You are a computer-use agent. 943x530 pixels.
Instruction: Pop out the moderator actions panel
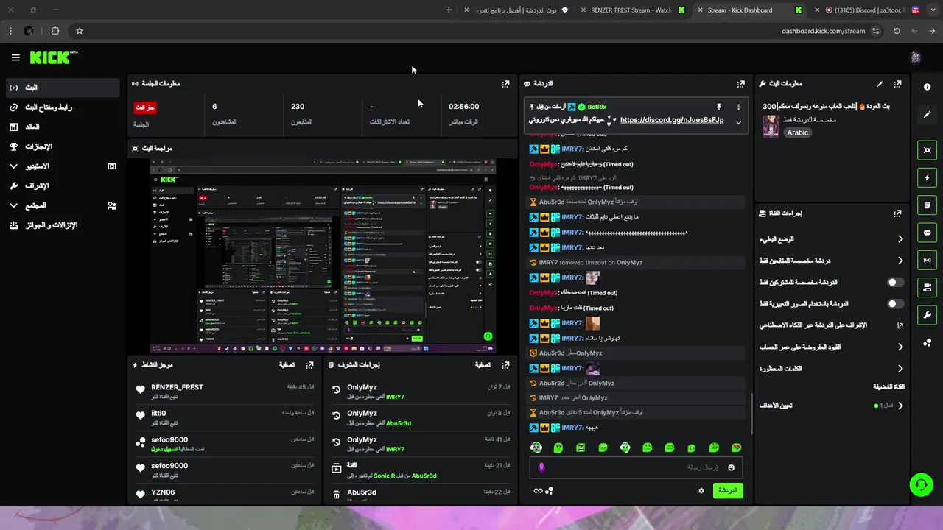tap(505, 364)
